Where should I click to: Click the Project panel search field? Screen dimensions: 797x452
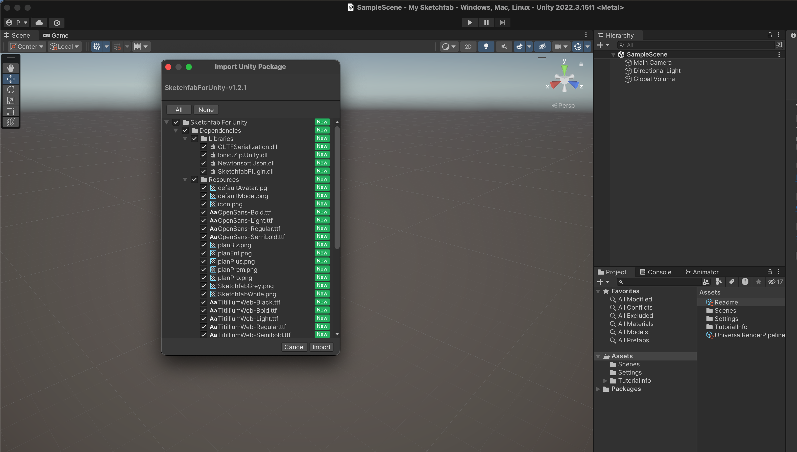(662, 282)
